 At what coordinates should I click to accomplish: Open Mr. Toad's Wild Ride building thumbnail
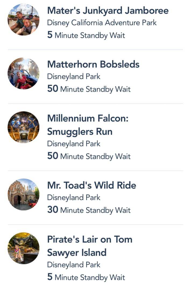point(23,194)
